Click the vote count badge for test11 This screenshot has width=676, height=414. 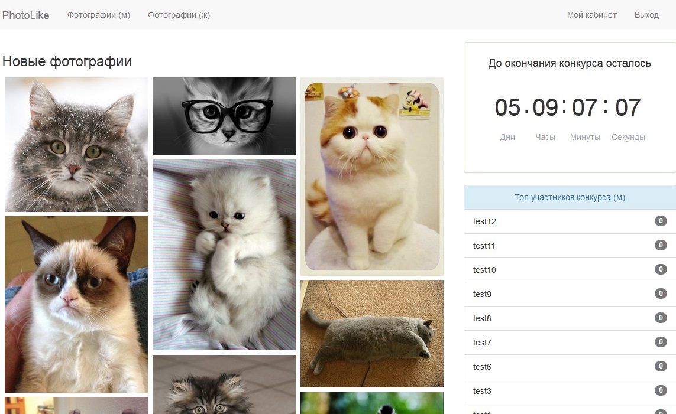[661, 245]
